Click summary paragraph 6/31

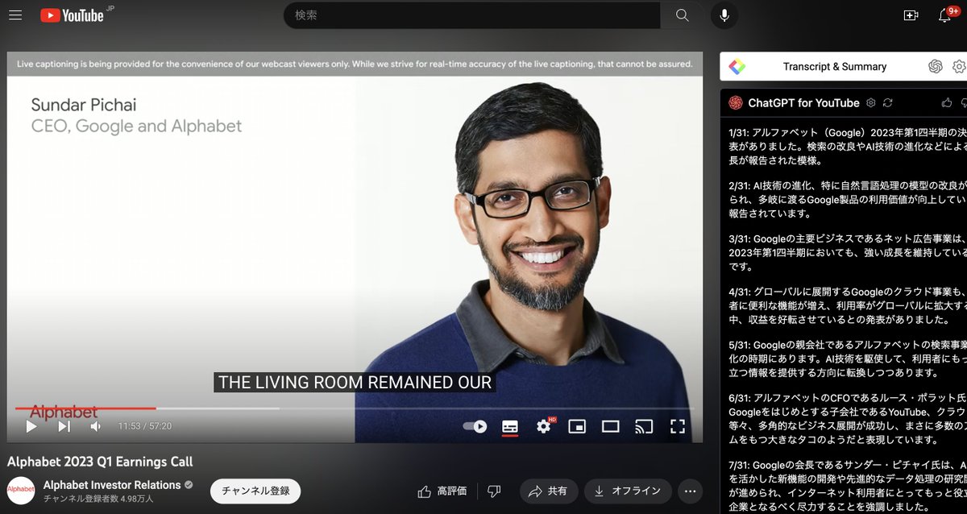pyautogui.click(x=848, y=419)
